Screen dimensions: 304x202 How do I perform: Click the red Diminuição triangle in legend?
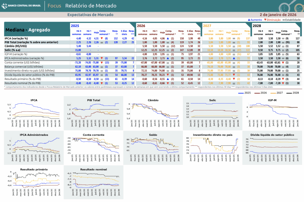click(265, 20)
